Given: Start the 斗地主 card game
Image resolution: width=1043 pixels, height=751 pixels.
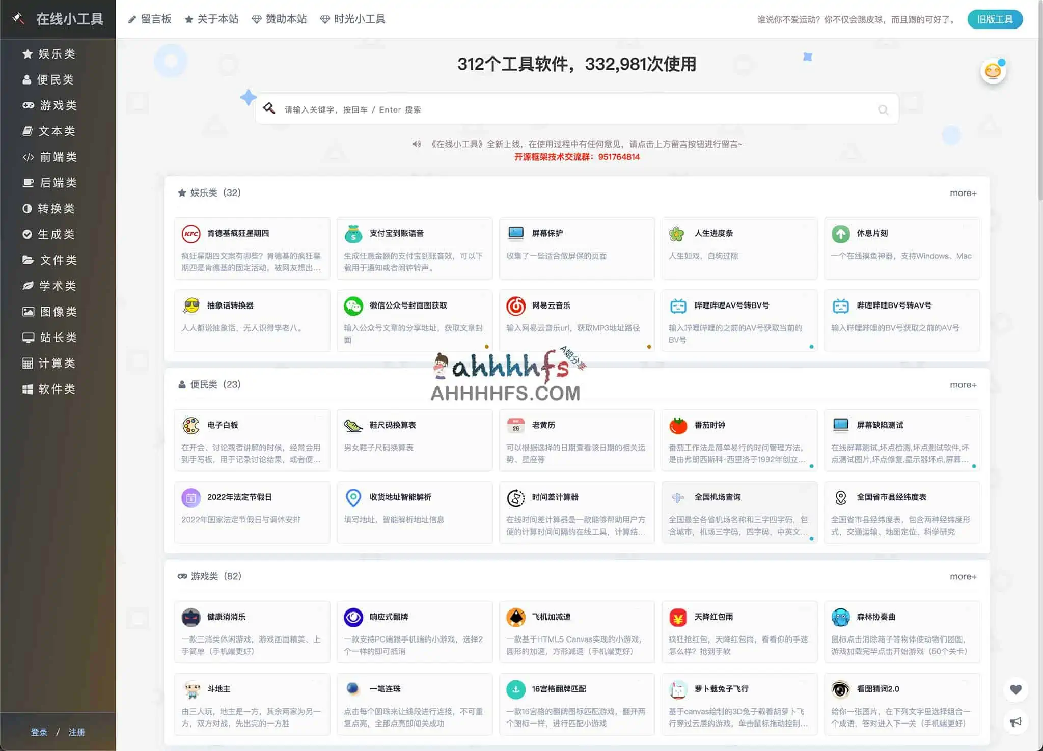Looking at the screenshot, I should (x=252, y=704).
